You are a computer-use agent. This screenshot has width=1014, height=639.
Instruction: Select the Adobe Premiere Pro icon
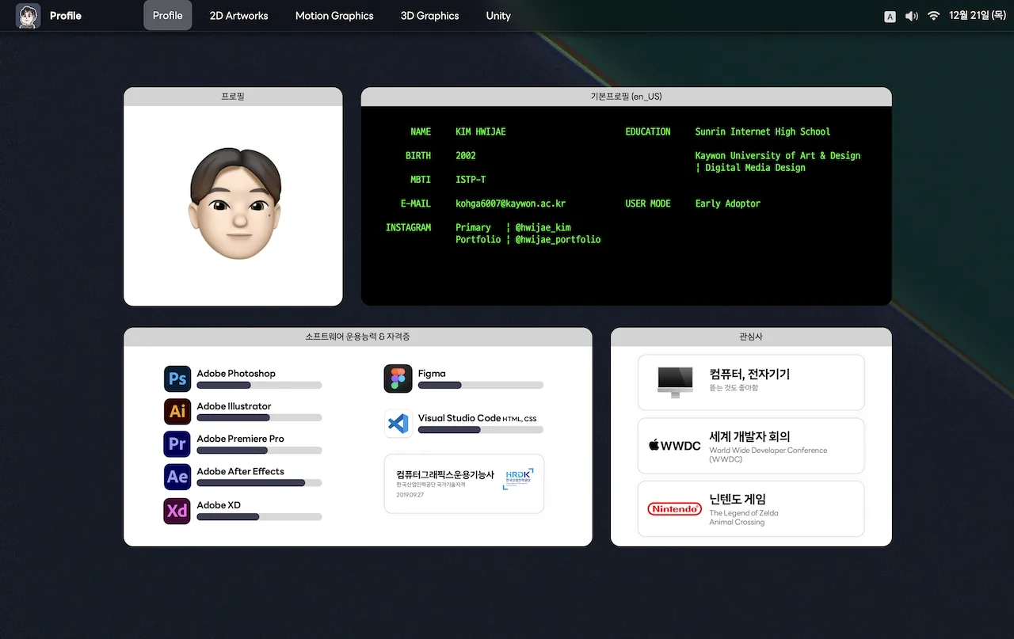(x=177, y=444)
